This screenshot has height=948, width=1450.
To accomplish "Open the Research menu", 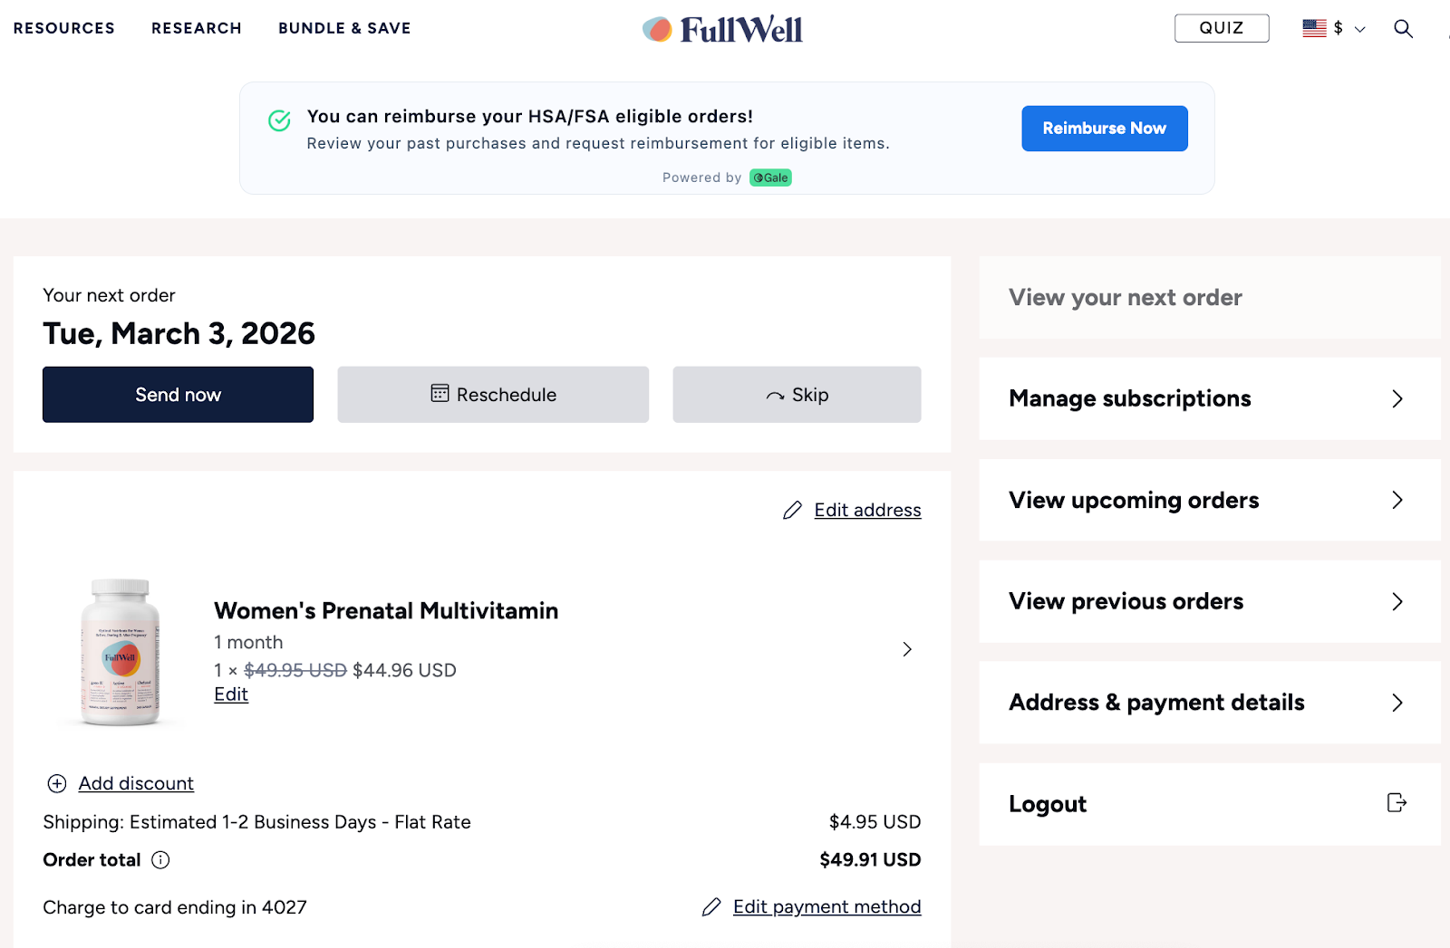I will (197, 29).
